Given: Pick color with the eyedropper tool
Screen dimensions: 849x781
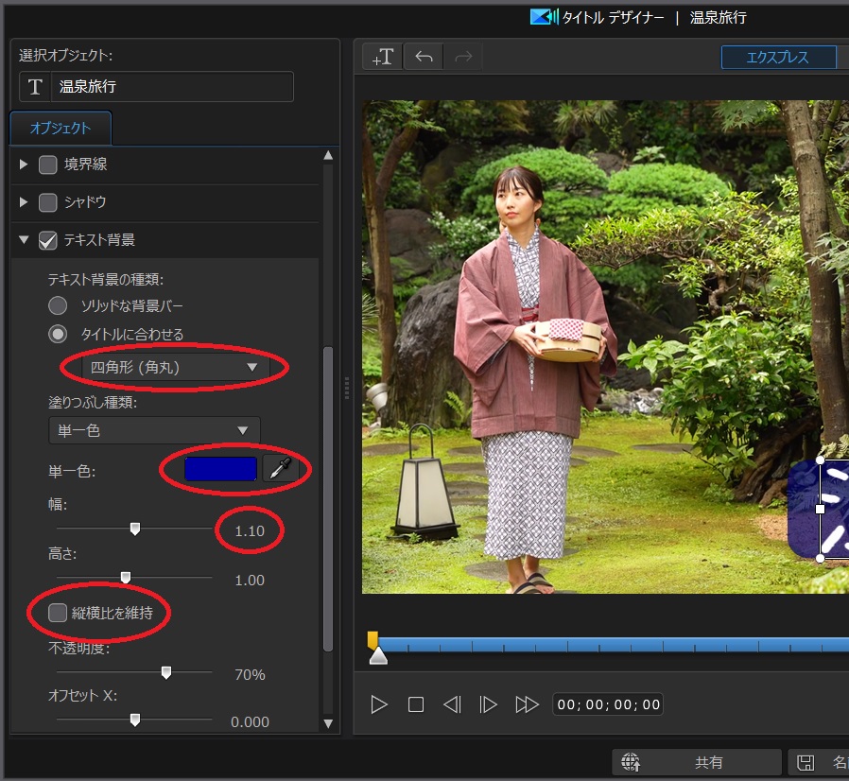Looking at the screenshot, I should coord(281,468).
